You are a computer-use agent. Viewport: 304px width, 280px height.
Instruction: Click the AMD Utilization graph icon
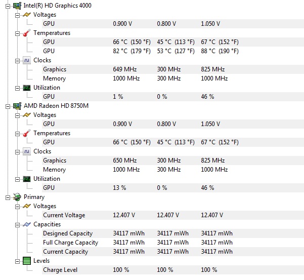pos(26,179)
